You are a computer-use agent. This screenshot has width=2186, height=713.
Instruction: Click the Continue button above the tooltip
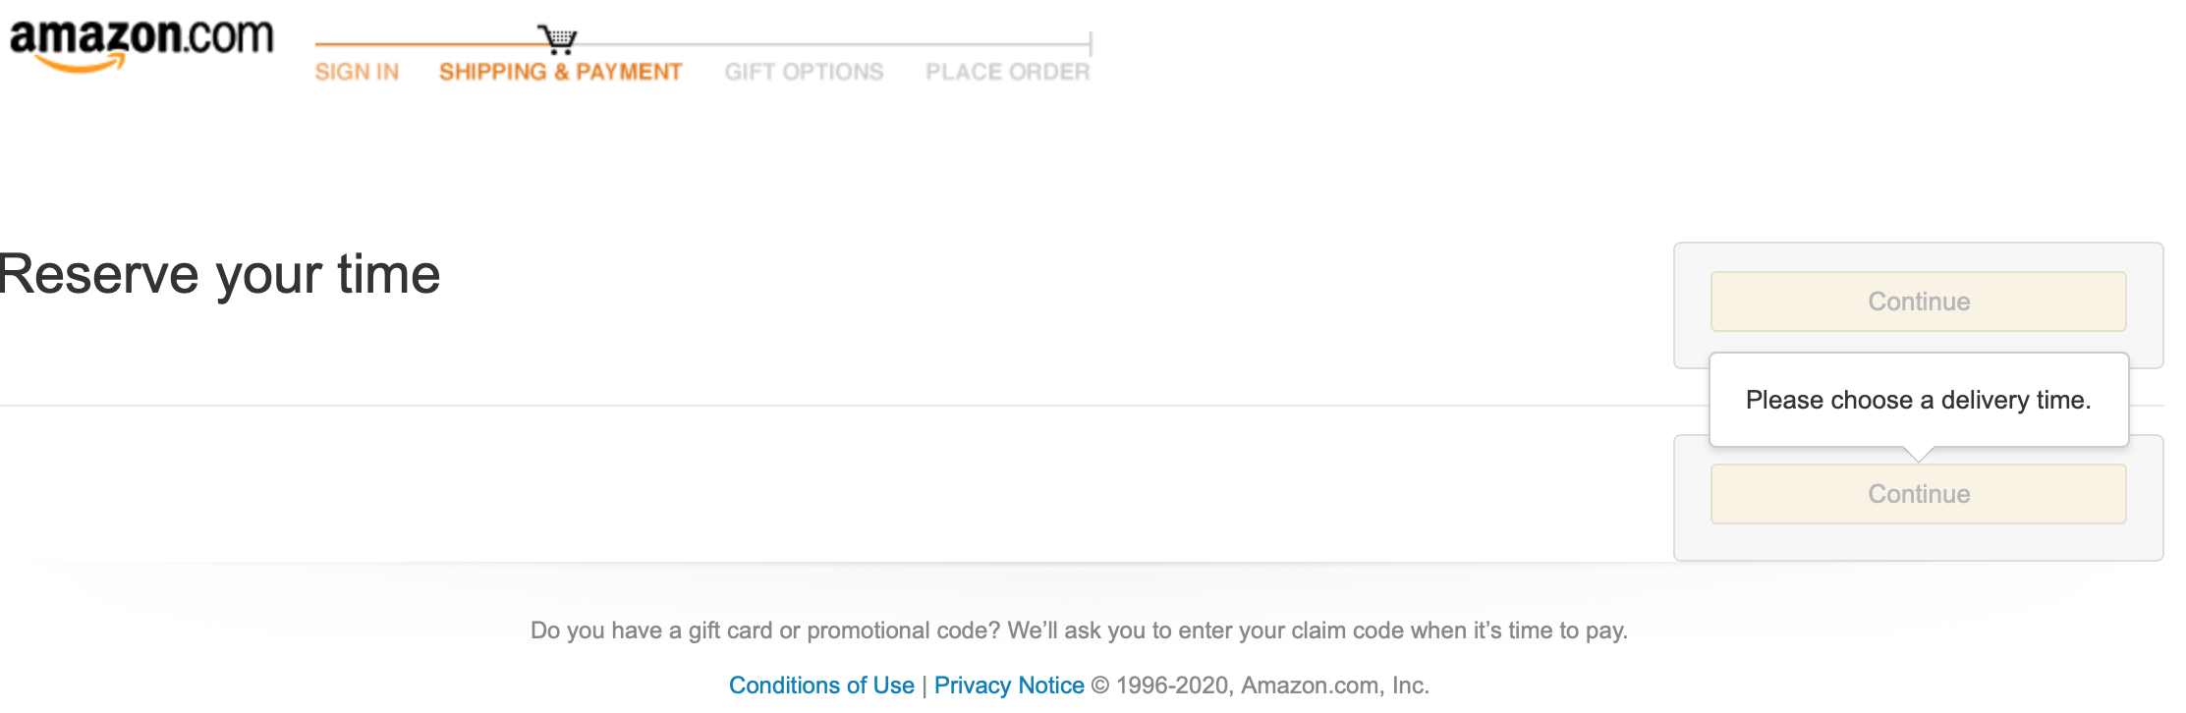(x=1918, y=302)
